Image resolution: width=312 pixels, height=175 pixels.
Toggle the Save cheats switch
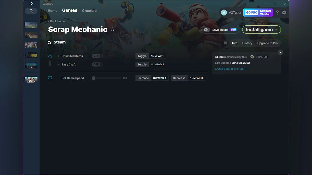(x=206, y=30)
